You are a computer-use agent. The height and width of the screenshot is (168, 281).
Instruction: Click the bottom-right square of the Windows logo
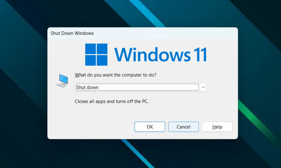[102, 61]
